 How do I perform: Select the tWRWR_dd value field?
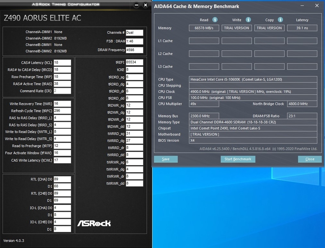coord(134,183)
